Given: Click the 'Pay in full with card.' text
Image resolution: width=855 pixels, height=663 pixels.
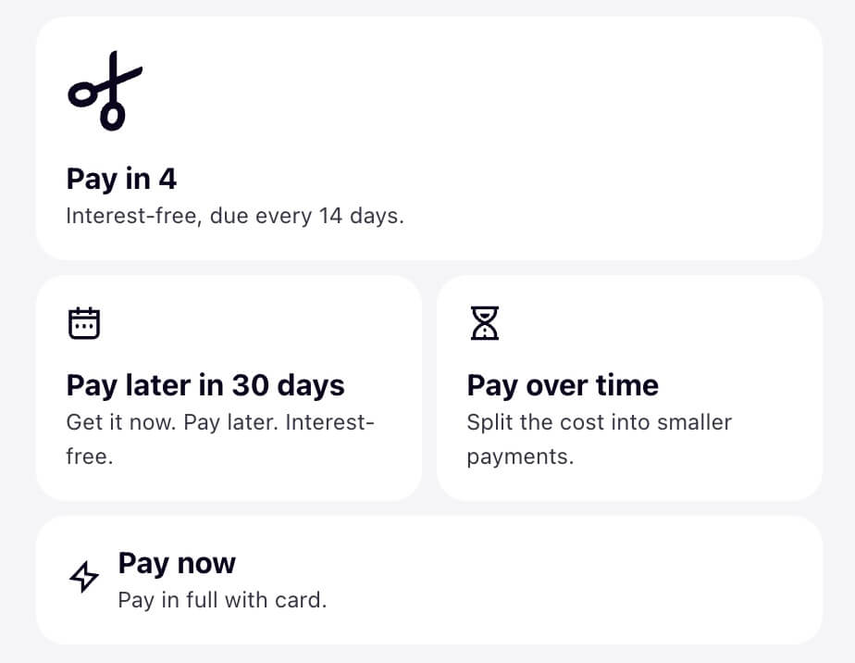Looking at the screenshot, I should 222,600.
